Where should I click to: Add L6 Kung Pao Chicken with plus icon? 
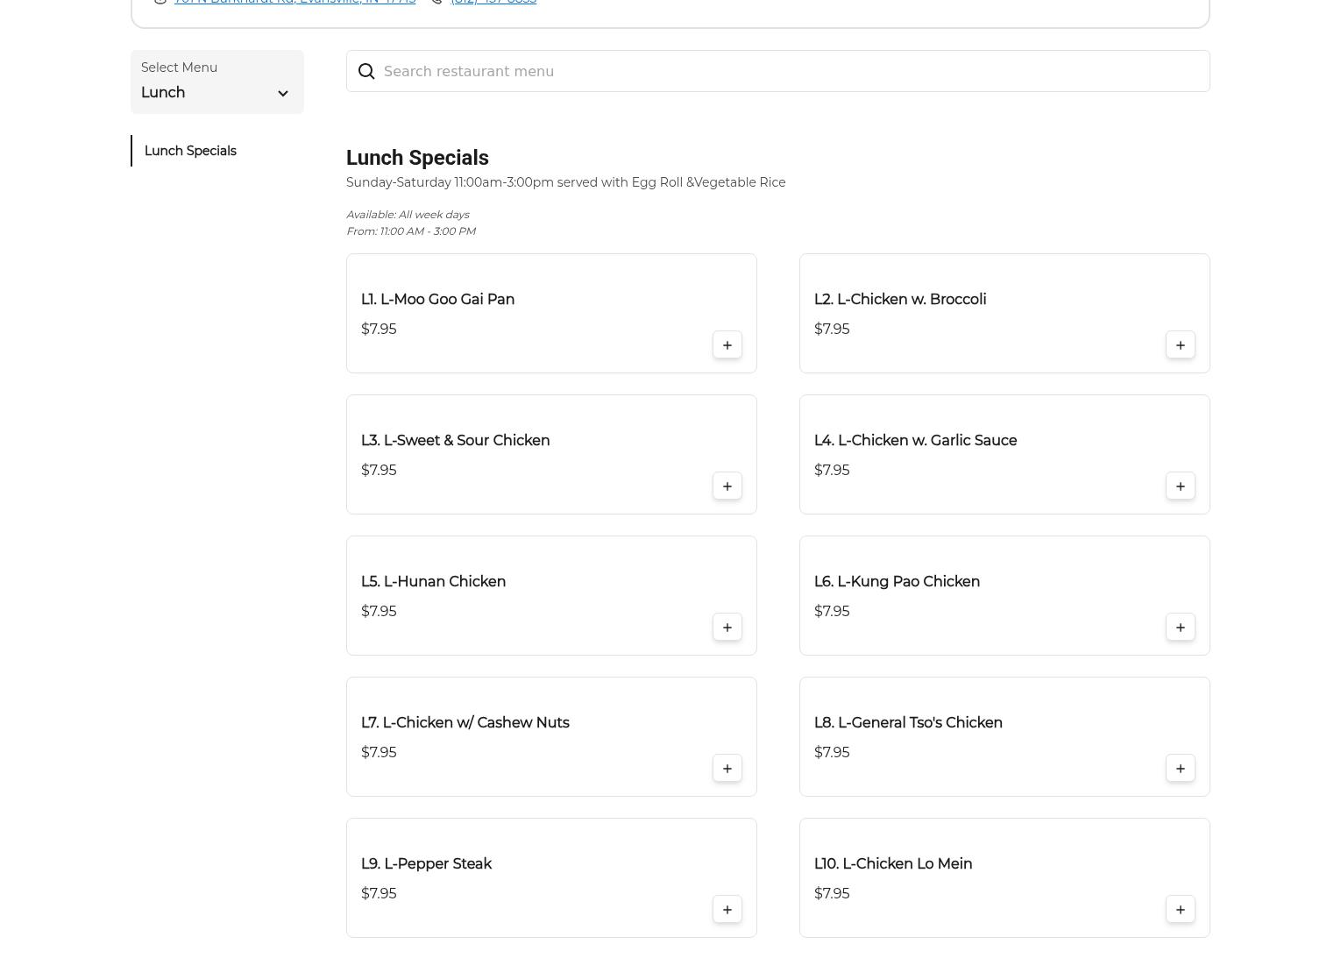[1180, 628]
